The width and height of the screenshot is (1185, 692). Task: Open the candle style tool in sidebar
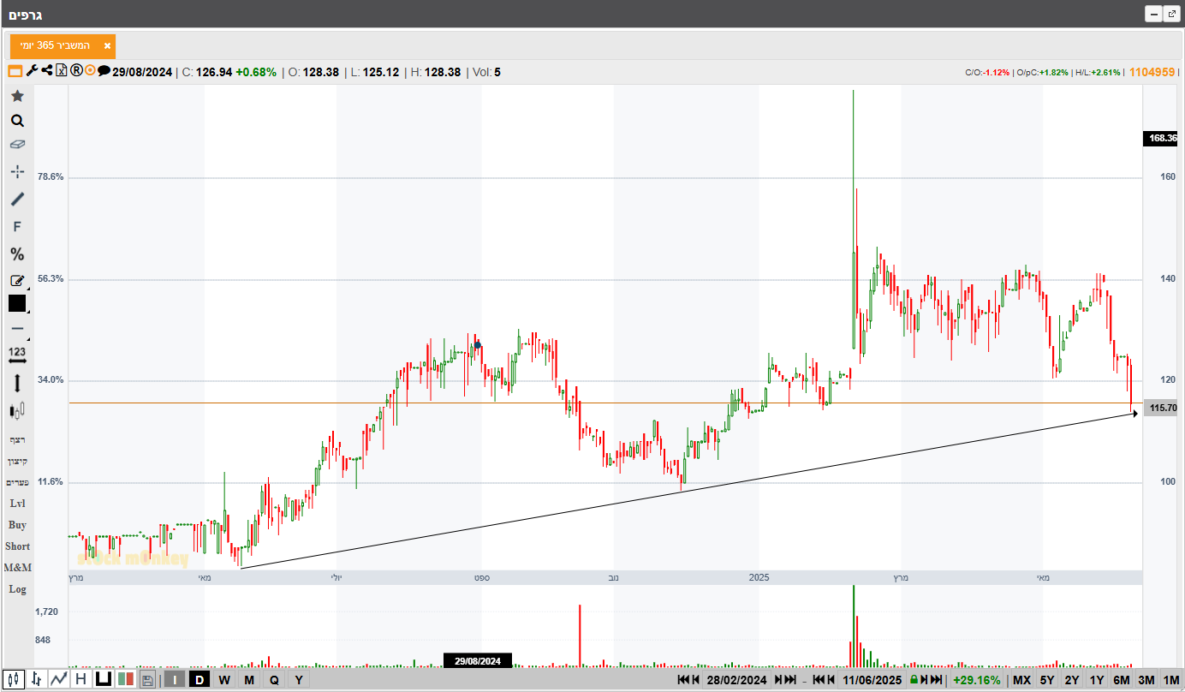pyautogui.click(x=17, y=411)
